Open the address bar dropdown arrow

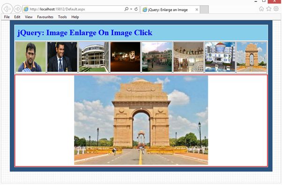[131, 9]
